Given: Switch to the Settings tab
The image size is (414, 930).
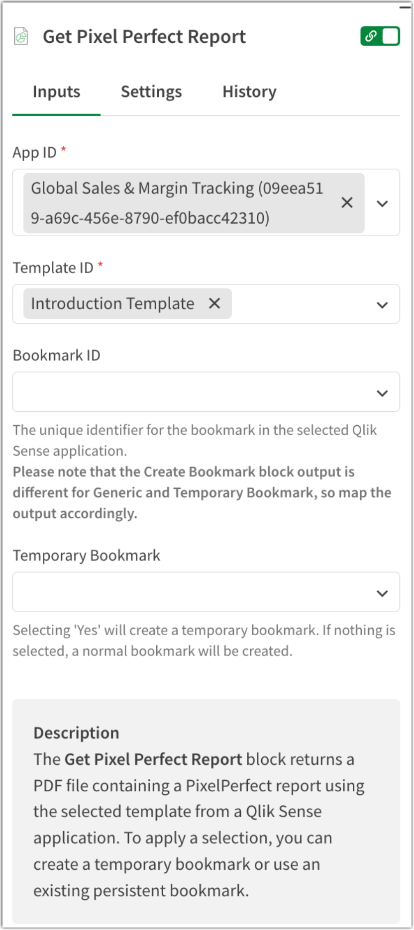Looking at the screenshot, I should pos(151,92).
